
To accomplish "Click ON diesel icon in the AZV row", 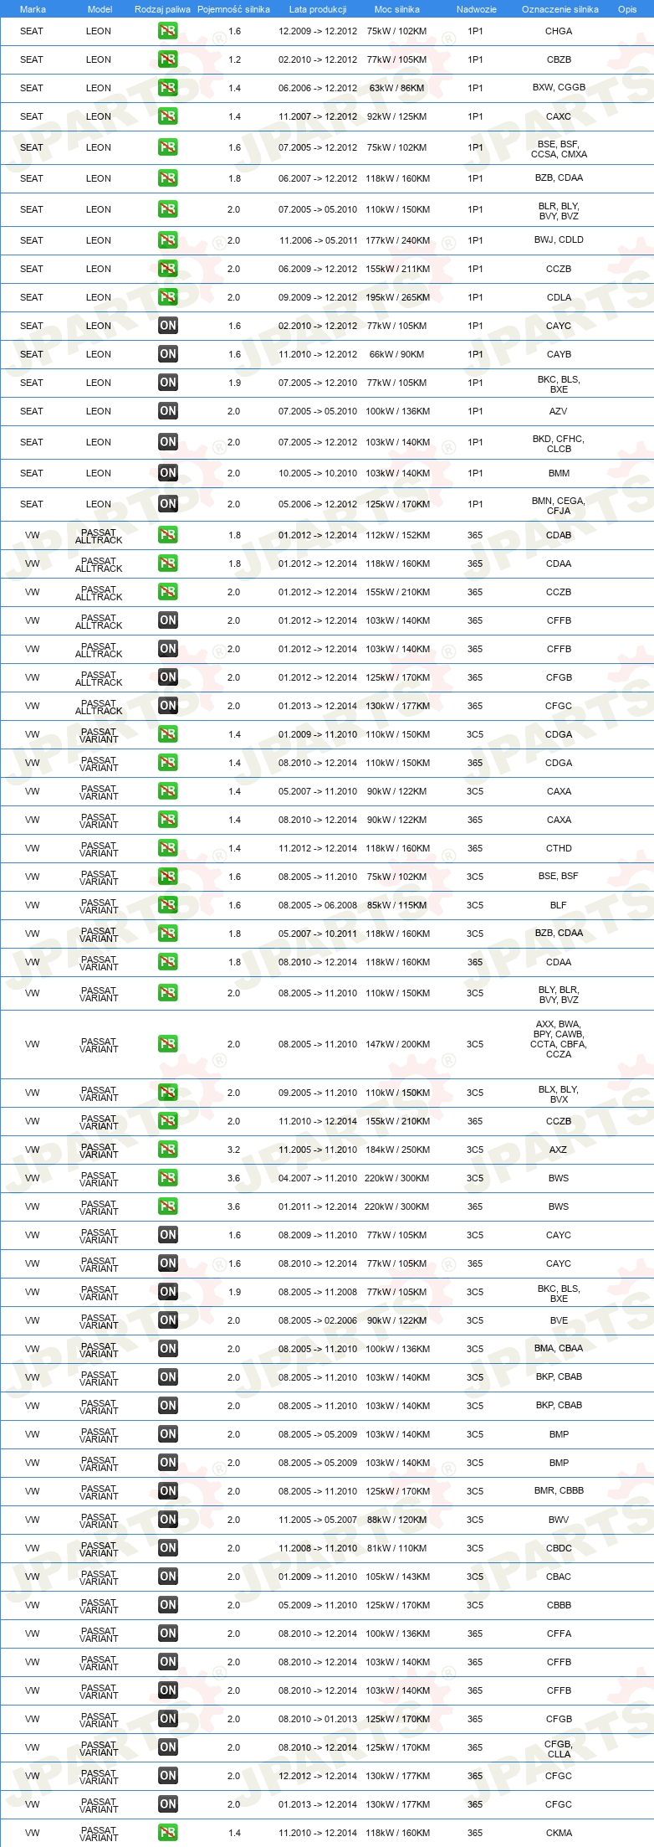I will pos(168,411).
